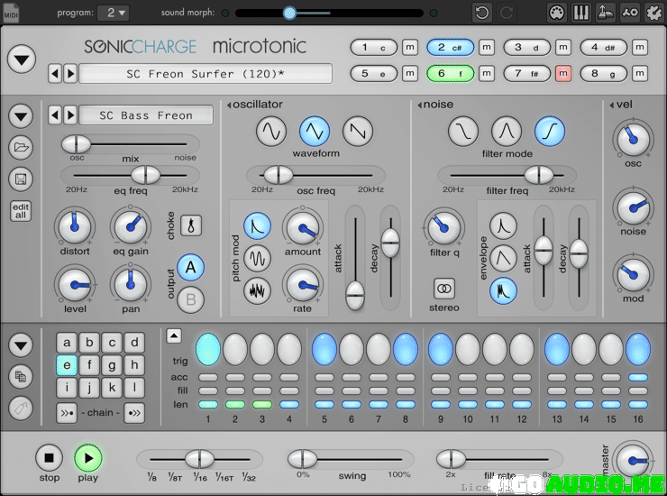Toggle trigger on step 5
This screenshot has width=667, height=496.
click(324, 349)
